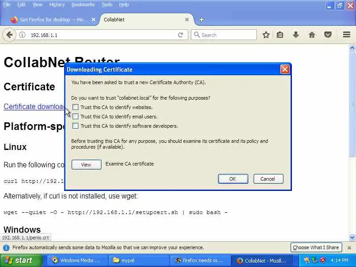
Task: Open site information icon in address bar
Action: click(x=22, y=35)
